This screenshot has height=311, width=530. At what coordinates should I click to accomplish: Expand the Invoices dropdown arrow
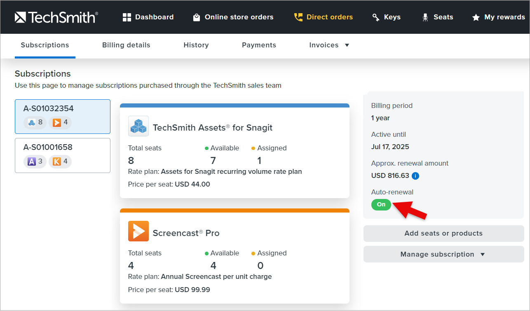347,45
